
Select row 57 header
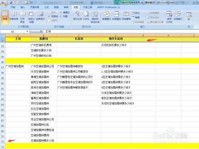(x=3, y=66)
